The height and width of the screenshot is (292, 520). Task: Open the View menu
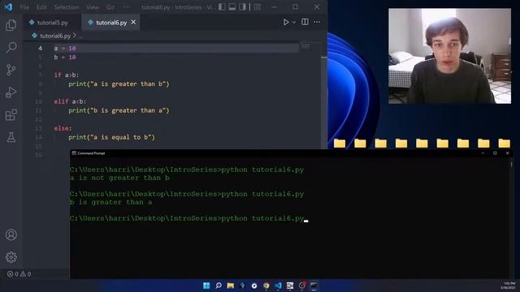[x=93, y=7]
